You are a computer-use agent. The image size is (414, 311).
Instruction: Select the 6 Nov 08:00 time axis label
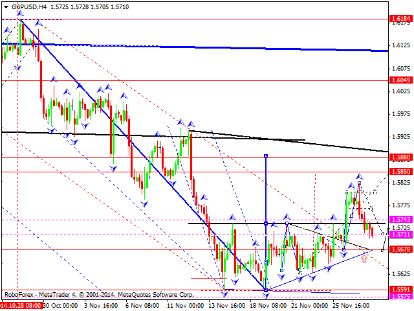[142, 306]
